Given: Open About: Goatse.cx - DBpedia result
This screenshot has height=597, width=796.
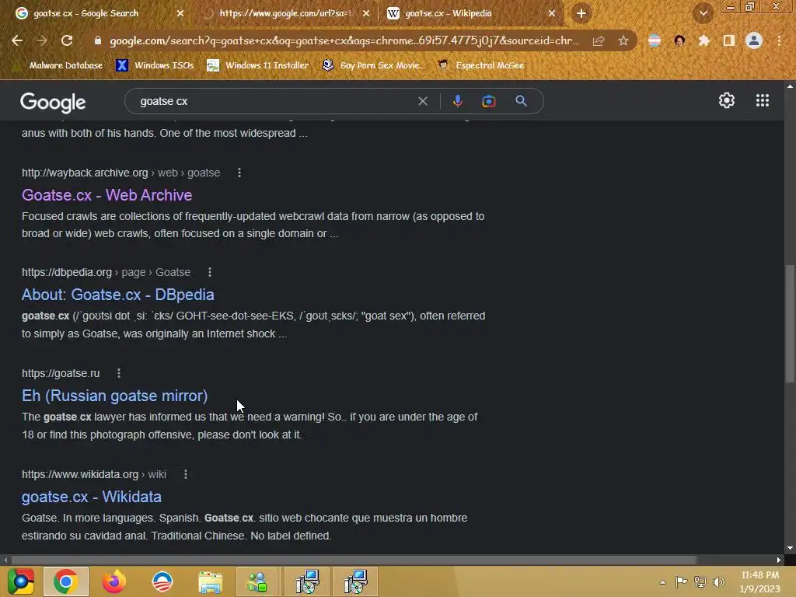Looking at the screenshot, I should (118, 295).
